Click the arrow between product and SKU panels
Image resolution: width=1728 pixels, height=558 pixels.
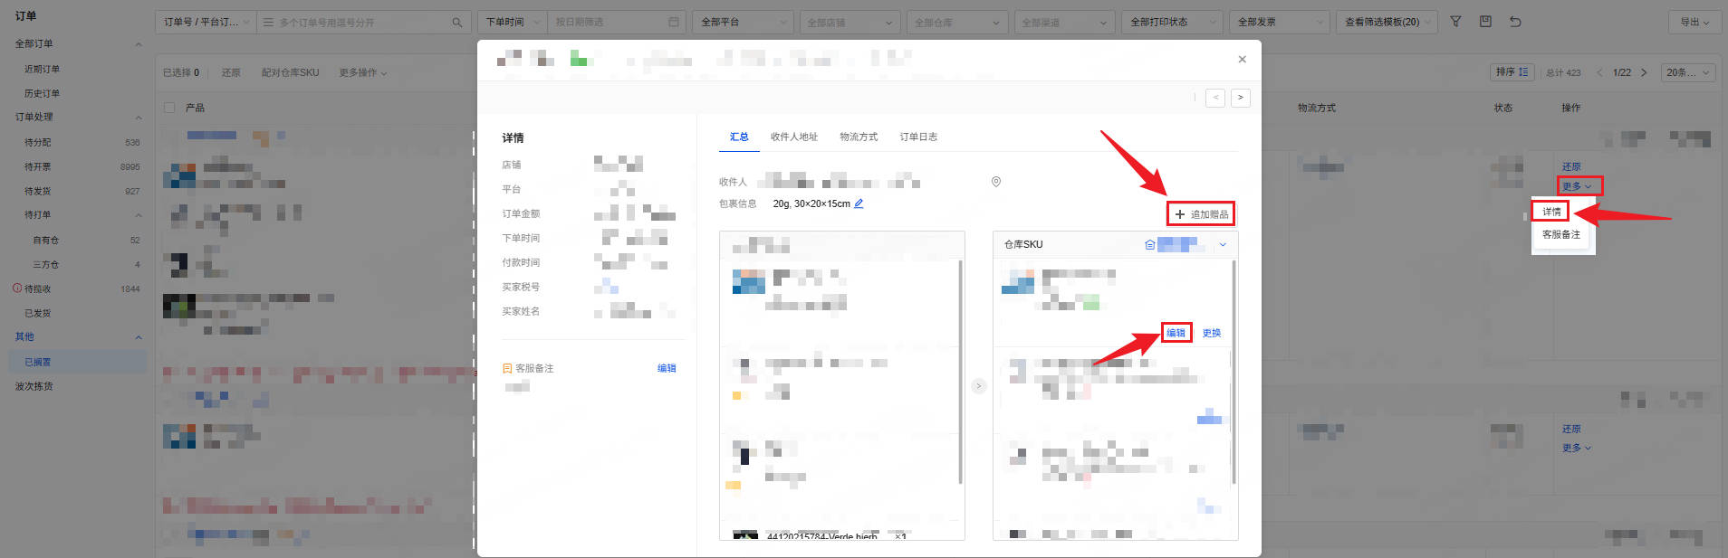[x=978, y=386]
